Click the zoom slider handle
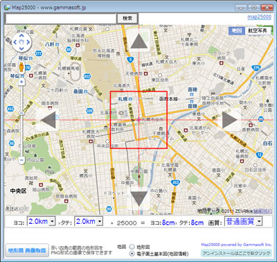The height and width of the screenshot is (262, 277). (x=21, y=113)
